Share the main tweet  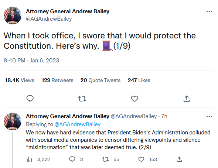tap(187, 99)
